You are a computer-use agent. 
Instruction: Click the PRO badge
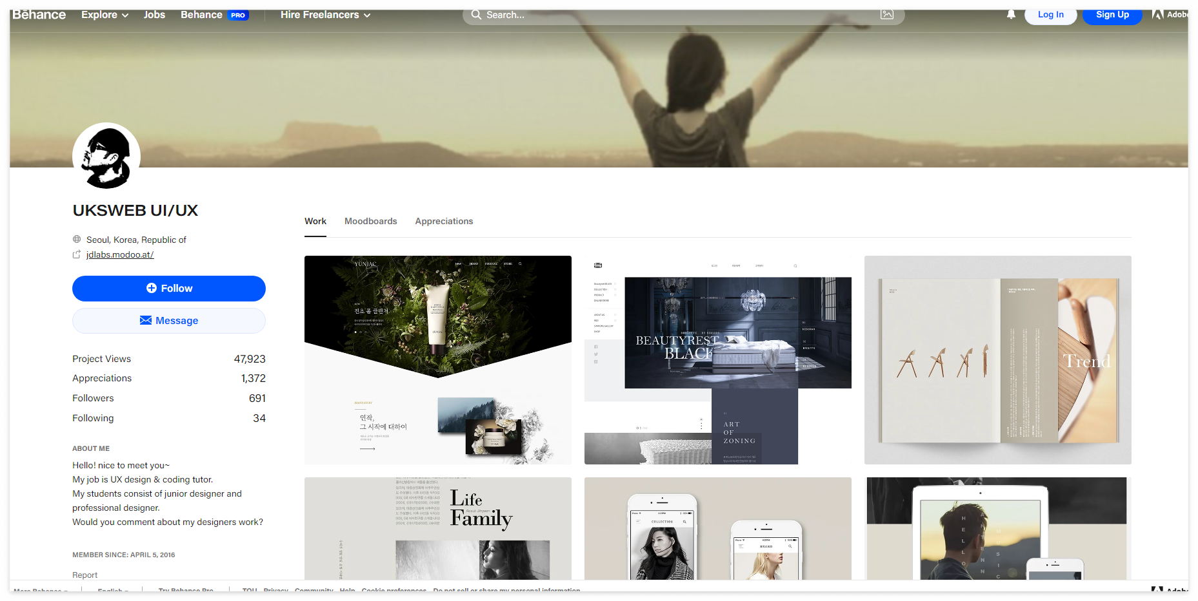(238, 15)
